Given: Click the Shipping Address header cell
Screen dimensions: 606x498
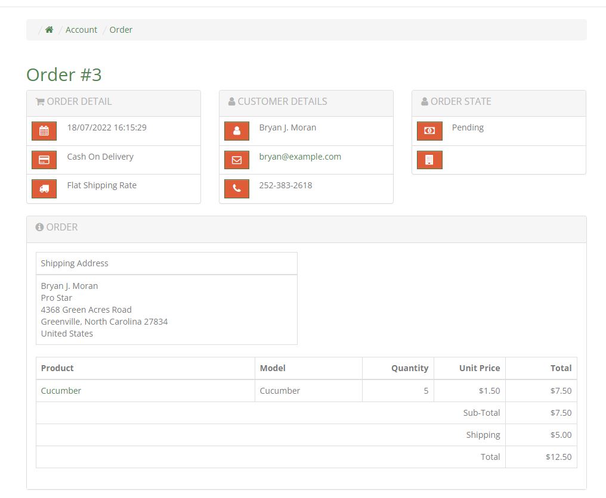Looking at the screenshot, I should tap(75, 263).
